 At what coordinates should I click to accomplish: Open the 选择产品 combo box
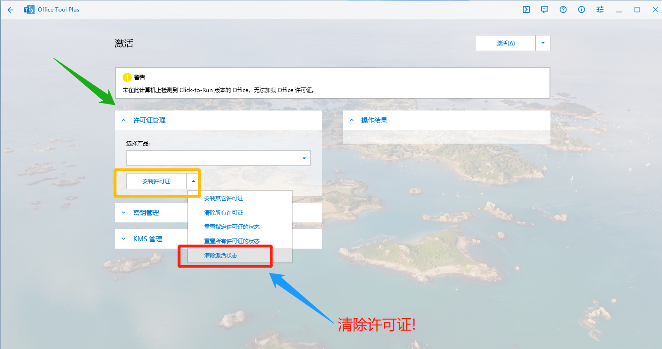click(x=218, y=158)
